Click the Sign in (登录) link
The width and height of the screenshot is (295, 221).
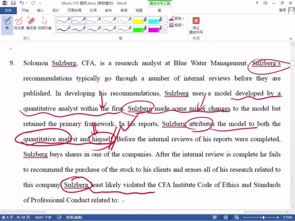(x=282, y=10)
